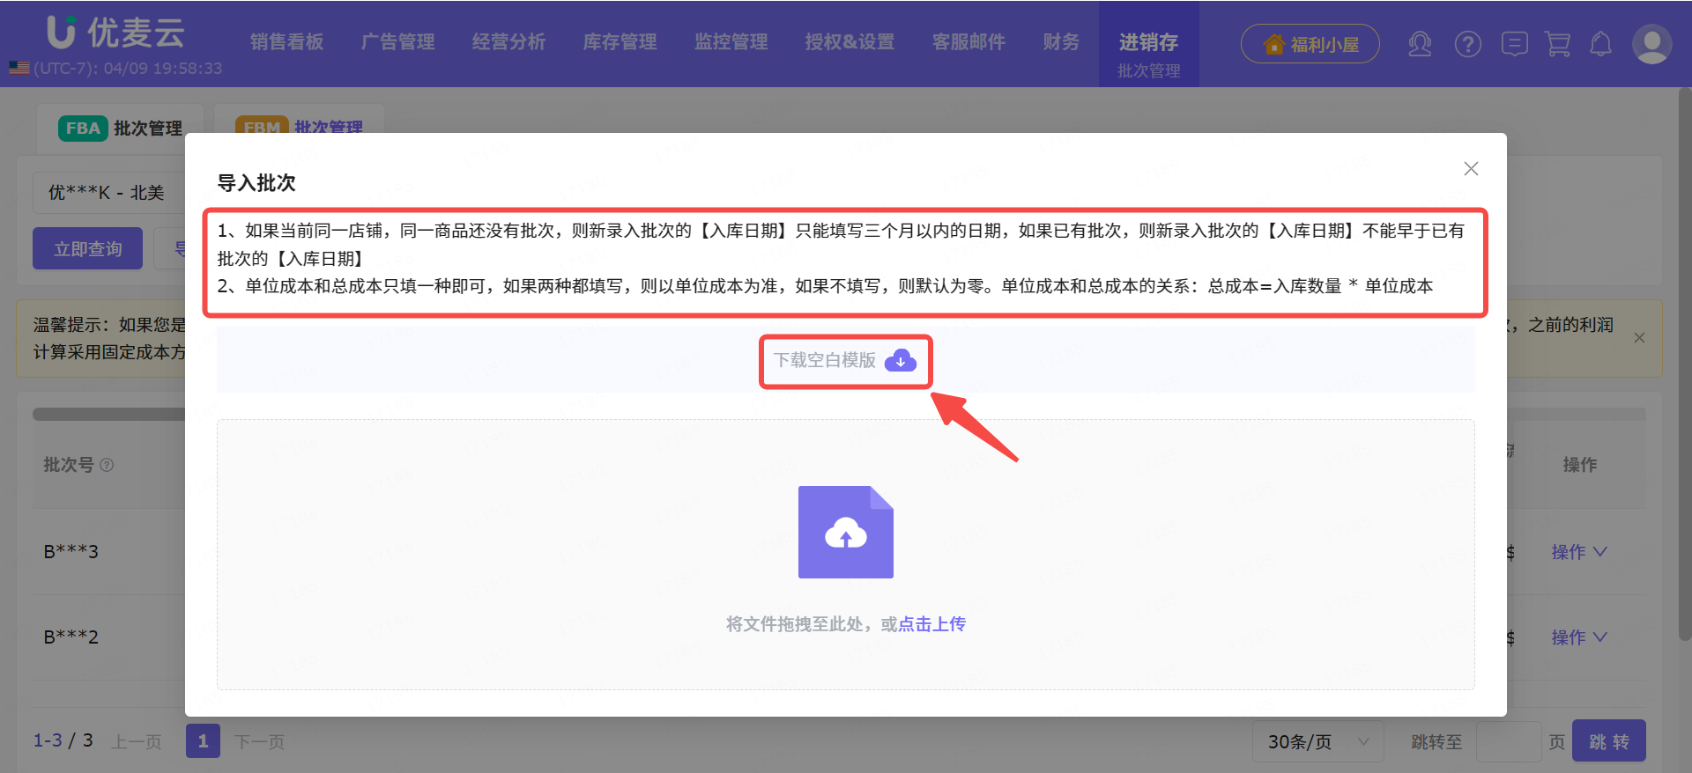1692x773 pixels.
Task: Dismiss the 温馨提示 warning banner
Action: (1639, 338)
